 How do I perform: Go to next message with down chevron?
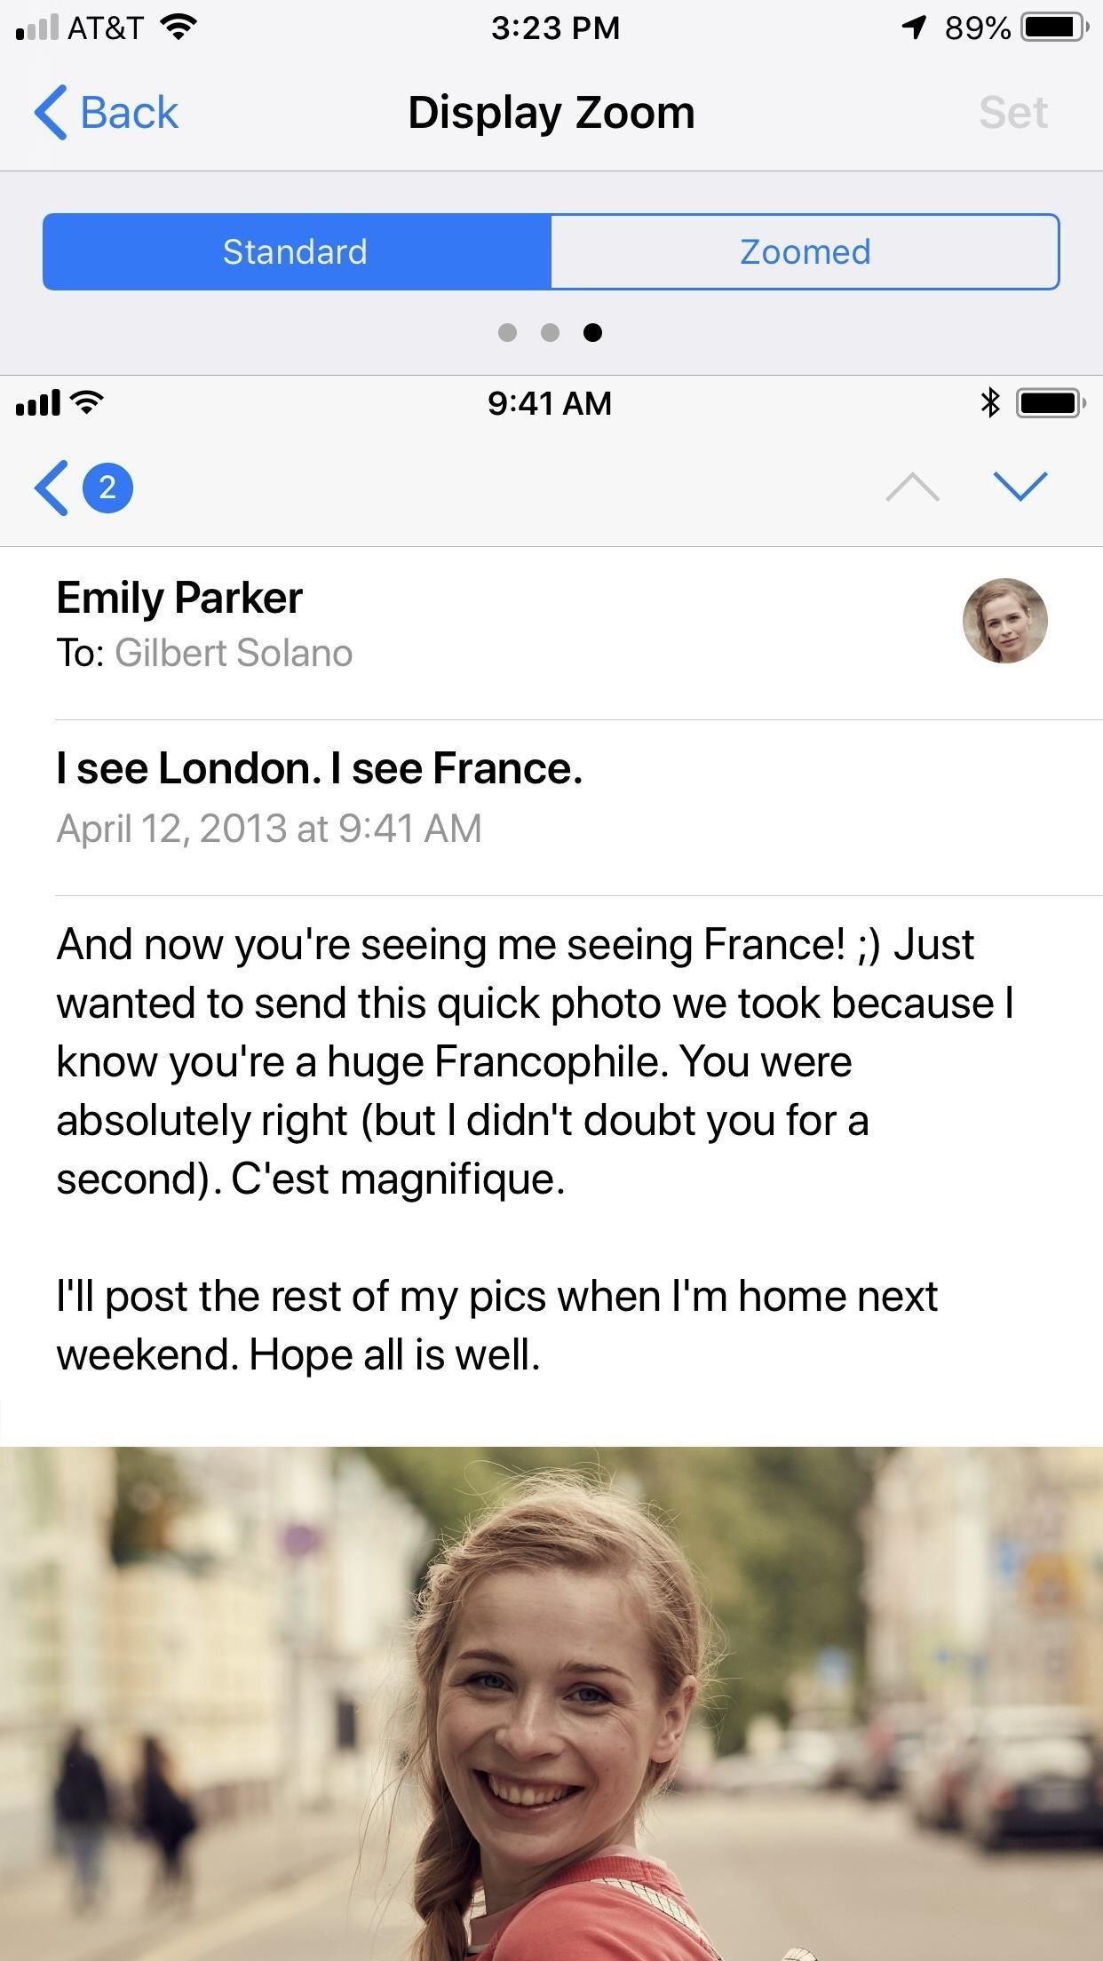pyautogui.click(x=1020, y=487)
